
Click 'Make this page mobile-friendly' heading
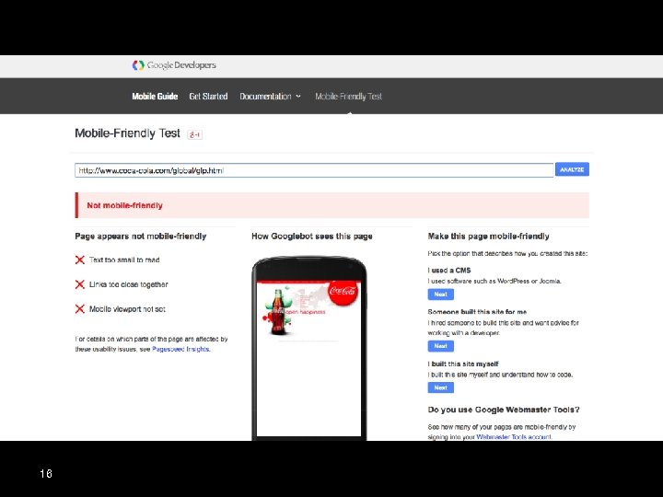488,237
